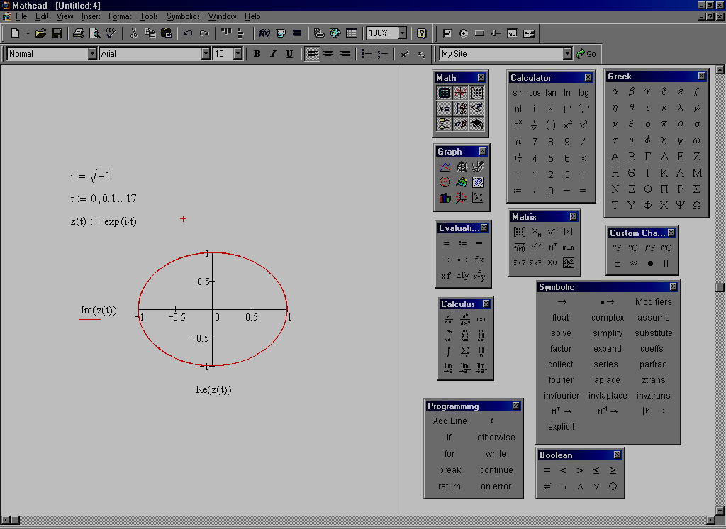Insert a definite integral in Calculus palette
This screenshot has width=726, height=529.
pos(448,335)
